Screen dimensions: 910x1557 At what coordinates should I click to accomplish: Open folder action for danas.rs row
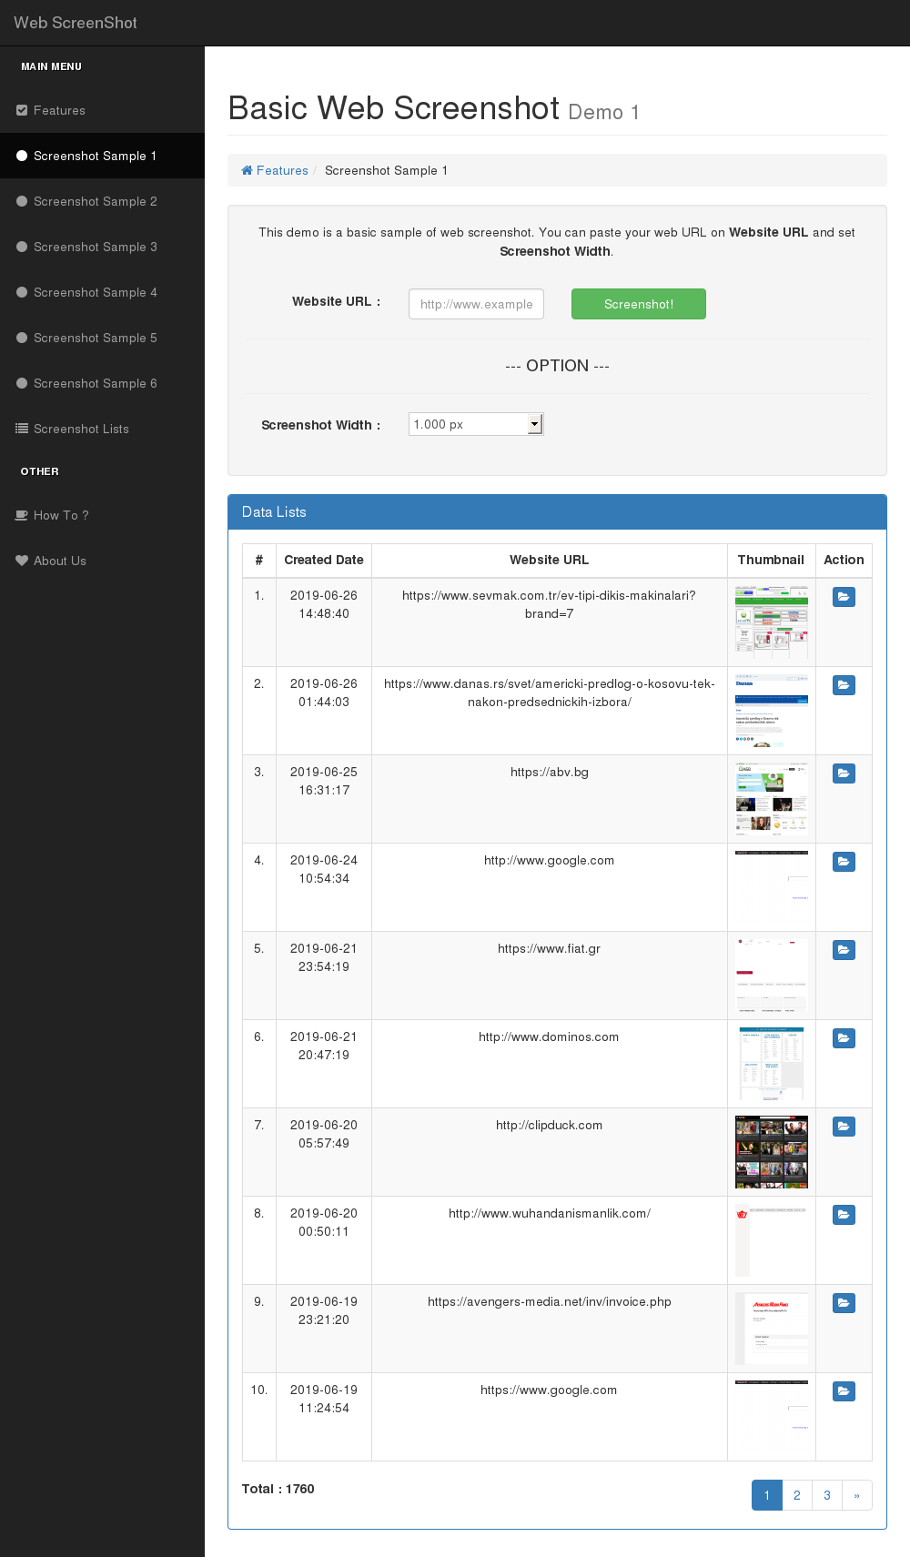[844, 685]
